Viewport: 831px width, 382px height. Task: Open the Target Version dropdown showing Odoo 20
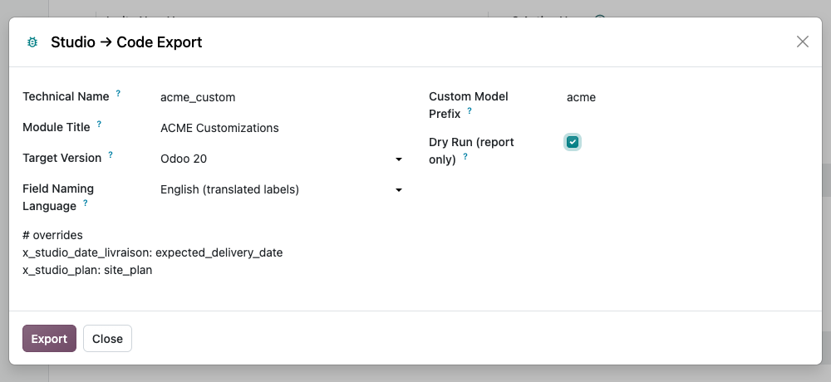[x=282, y=159]
